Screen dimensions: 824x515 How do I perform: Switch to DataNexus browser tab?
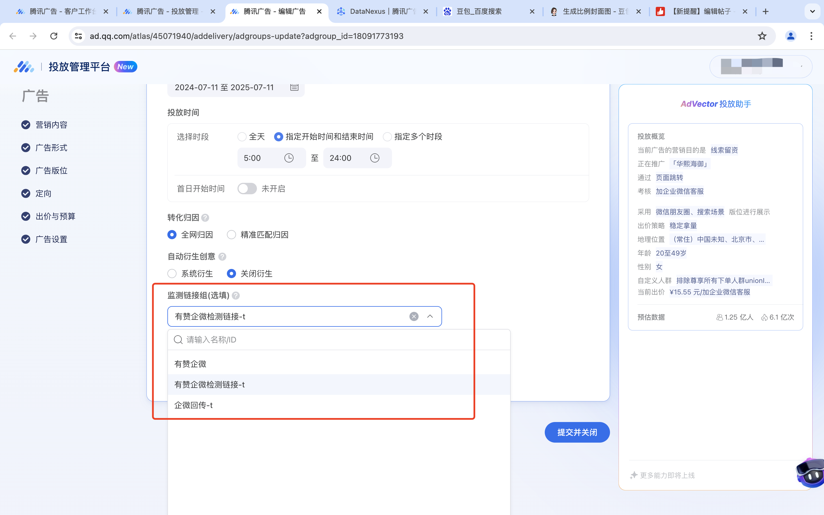[382, 11]
